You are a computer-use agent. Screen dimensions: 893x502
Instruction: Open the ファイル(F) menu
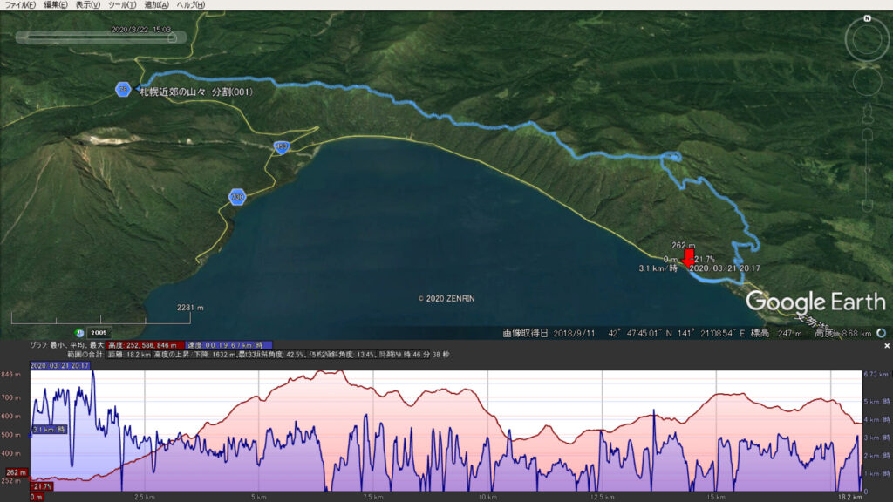click(x=21, y=5)
